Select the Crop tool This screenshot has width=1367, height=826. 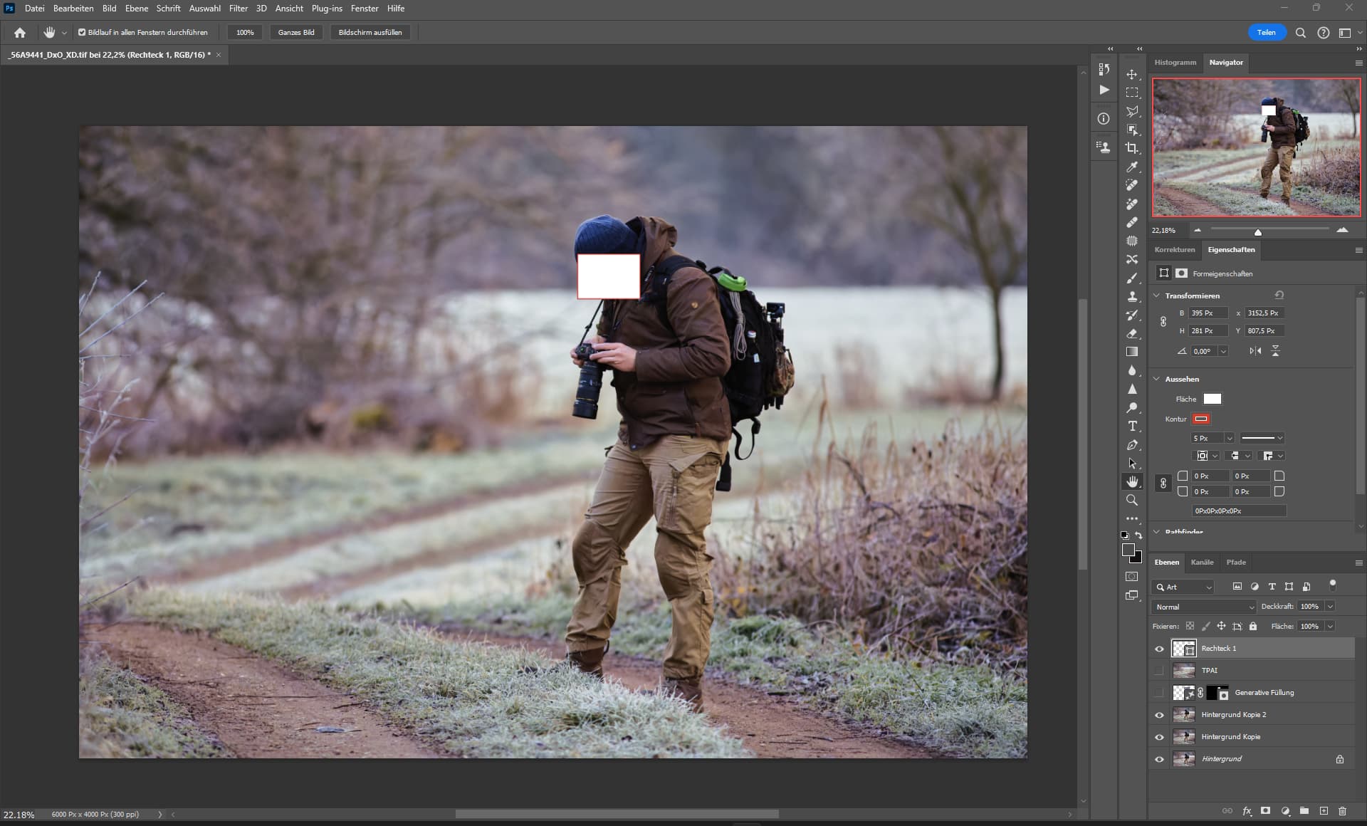[x=1132, y=148]
